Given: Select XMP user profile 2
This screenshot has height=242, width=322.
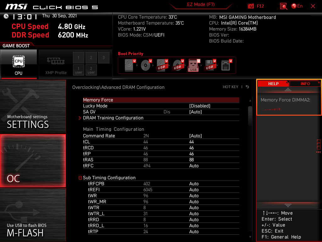Looking at the screenshot, I should 91,70.
